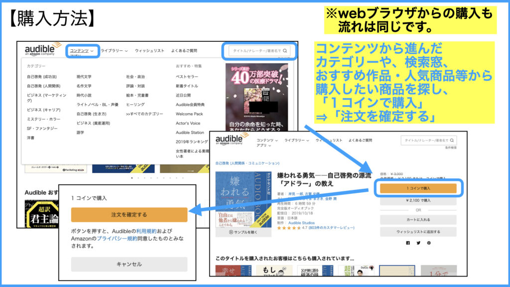
Task: Select category 社会・政治
Action: click(135, 77)
